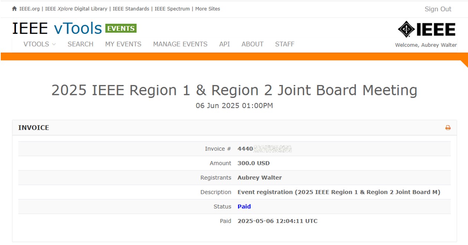This screenshot has height=245, width=468.
Task: Click the IEEE vTools title logo
Action: coord(57,29)
